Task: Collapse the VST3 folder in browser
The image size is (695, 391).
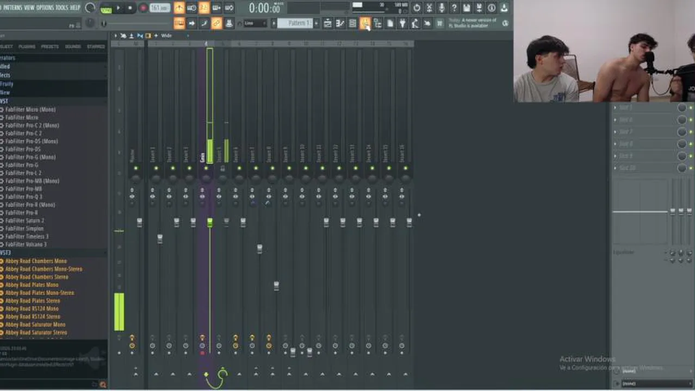Action: point(5,253)
